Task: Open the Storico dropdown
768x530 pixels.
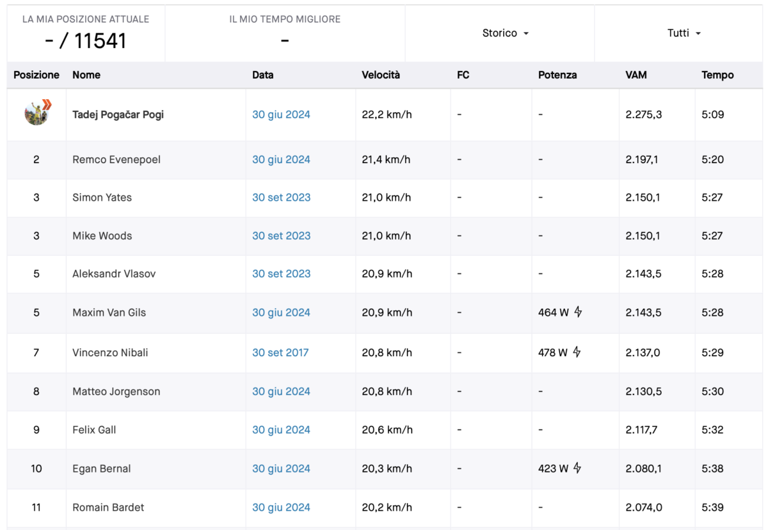Action: (x=506, y=33)
